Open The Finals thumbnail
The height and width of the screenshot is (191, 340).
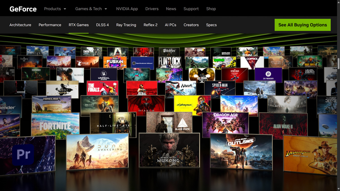point(102,88)
